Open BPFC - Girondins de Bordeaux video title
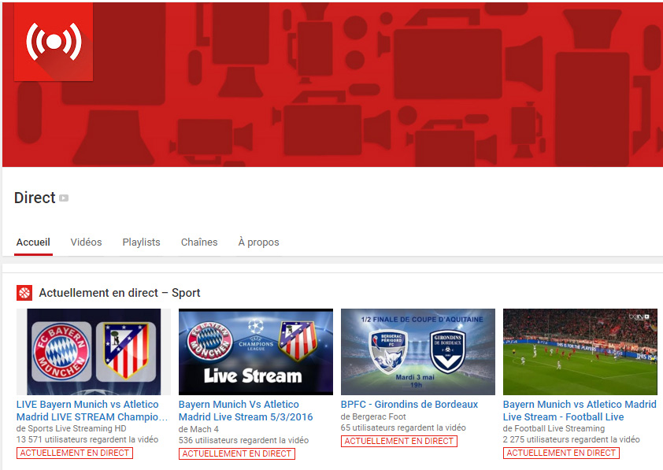This screenshot has width=663, height=470. [x=409, y=405]
